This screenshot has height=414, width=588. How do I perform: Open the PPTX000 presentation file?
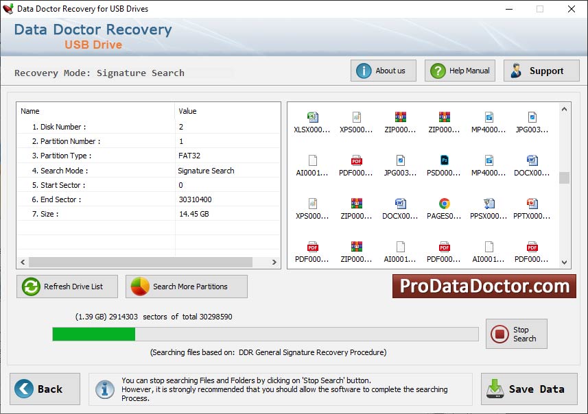[x=532, y=206]
